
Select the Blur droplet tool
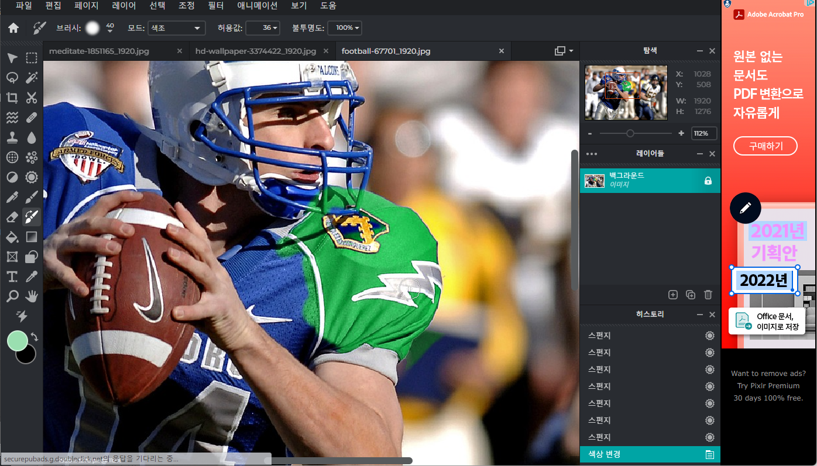click(x=32, y=137)
